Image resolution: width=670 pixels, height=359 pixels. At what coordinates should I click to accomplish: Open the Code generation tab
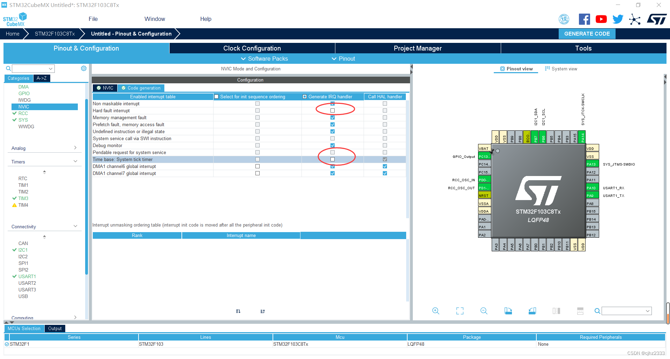pyautogui.click(x=141, y=88)
